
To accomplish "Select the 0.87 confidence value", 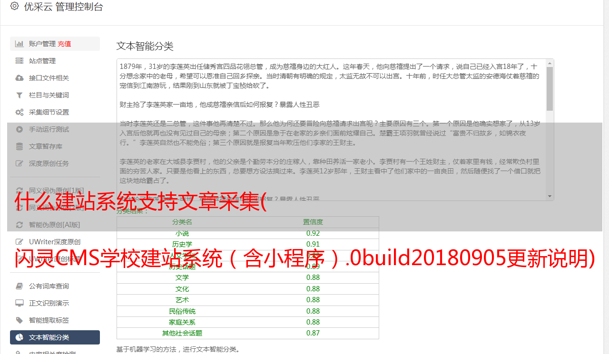I will pyautogui.click(x=313, y=333).
